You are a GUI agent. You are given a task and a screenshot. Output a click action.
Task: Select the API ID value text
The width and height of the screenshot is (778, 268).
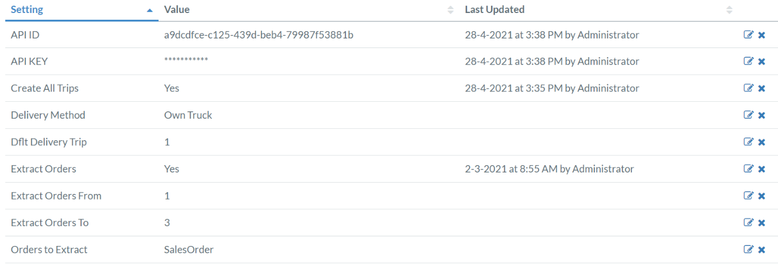point(259,35)
